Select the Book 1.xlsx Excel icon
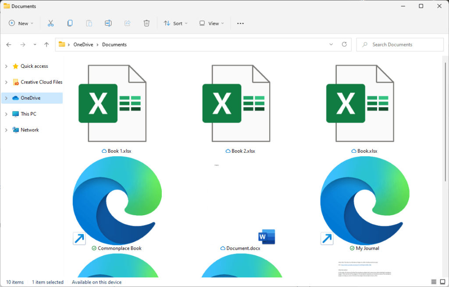449x287 pixels. pyautogui.click(x=113, y=103)
